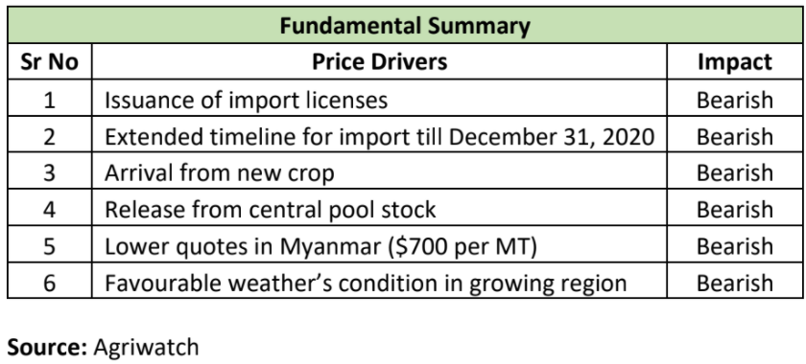Image resolution: width=806 pixels, height=364 pixels.
Task: Select the Sr No column header
Action: [49, 61]
